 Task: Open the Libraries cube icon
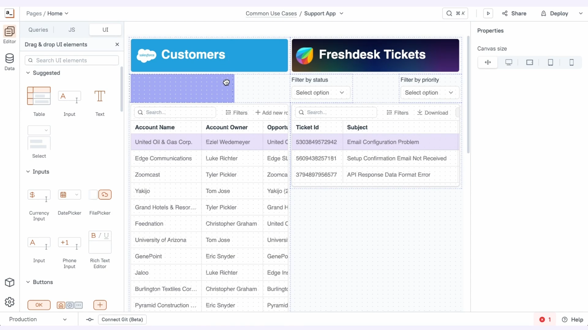coord(9,282)
